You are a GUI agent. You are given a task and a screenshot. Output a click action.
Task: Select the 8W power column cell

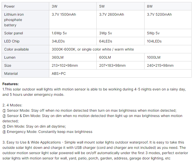tap(168, 6)
